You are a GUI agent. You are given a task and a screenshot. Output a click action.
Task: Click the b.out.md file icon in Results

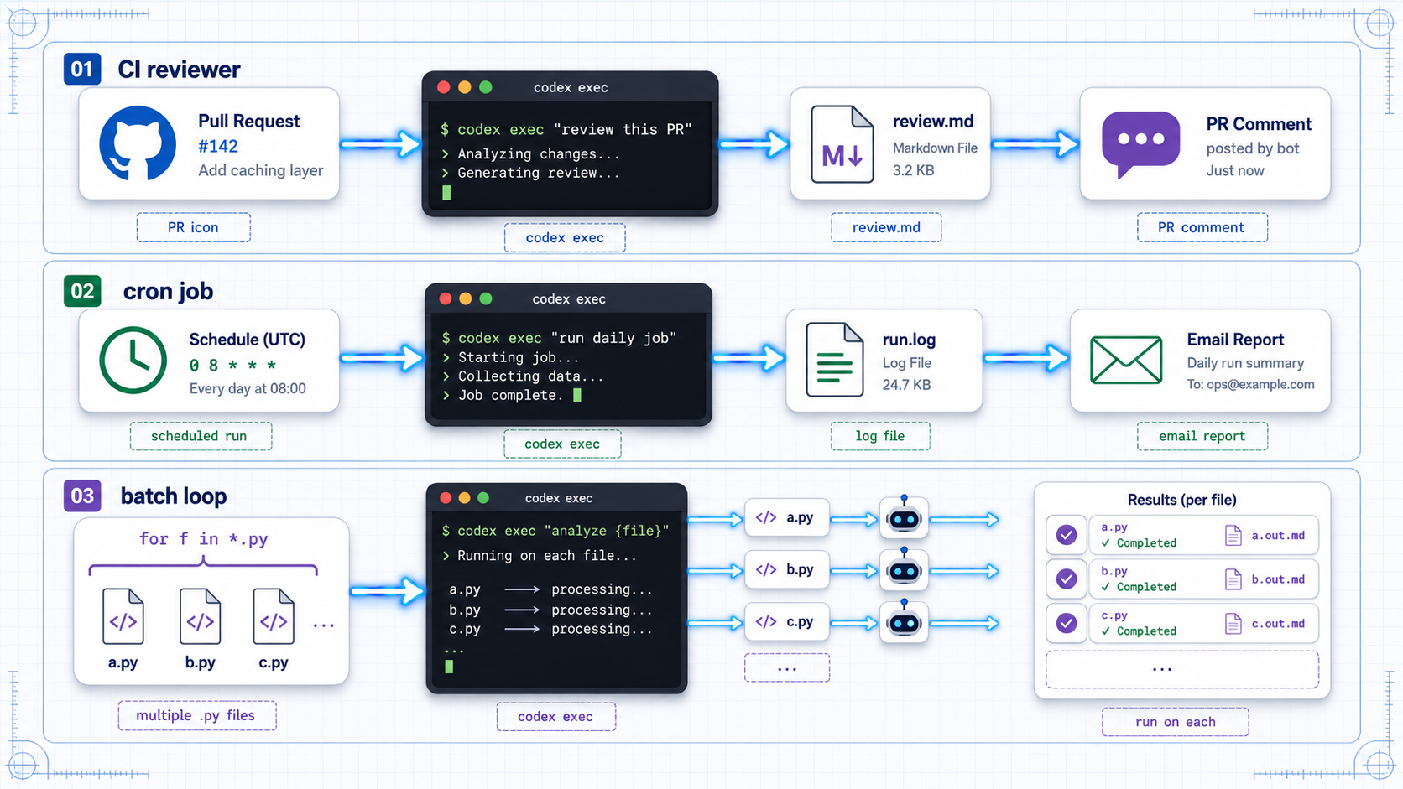(x=1233, y=579)
